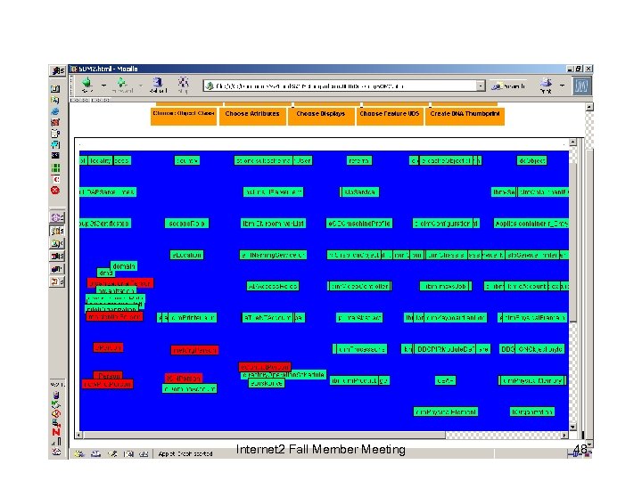Select the Choose Attributes tab
The image size is (642, 481).
click(252, 116)
